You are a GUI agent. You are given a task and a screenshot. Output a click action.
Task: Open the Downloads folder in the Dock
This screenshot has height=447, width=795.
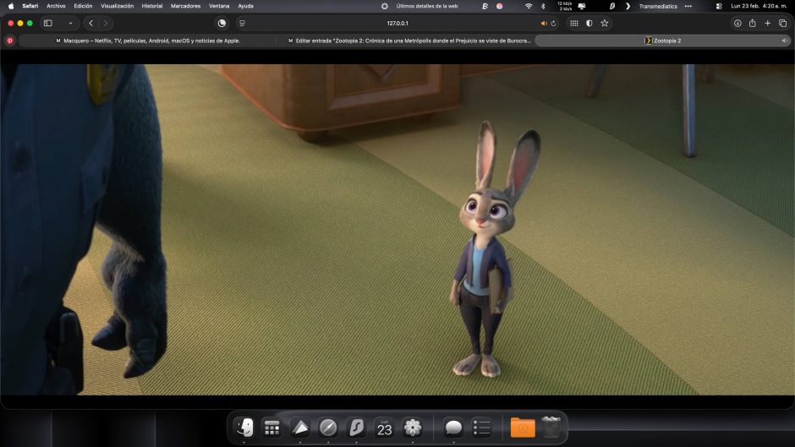pos(523,428)
